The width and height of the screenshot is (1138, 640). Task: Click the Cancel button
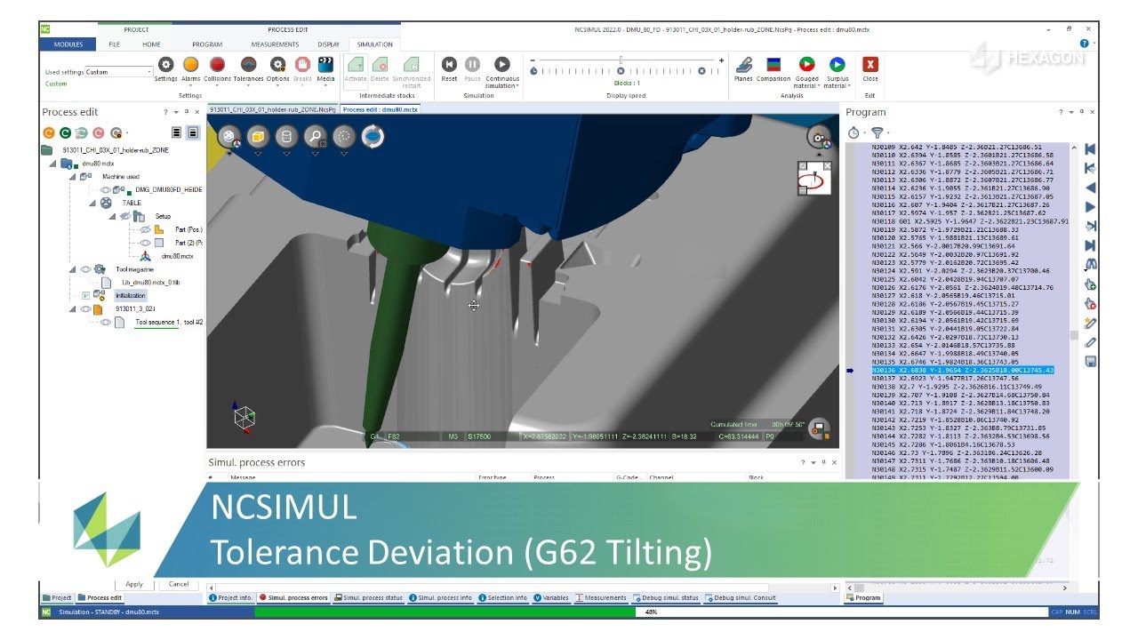[x=179, y=584]
